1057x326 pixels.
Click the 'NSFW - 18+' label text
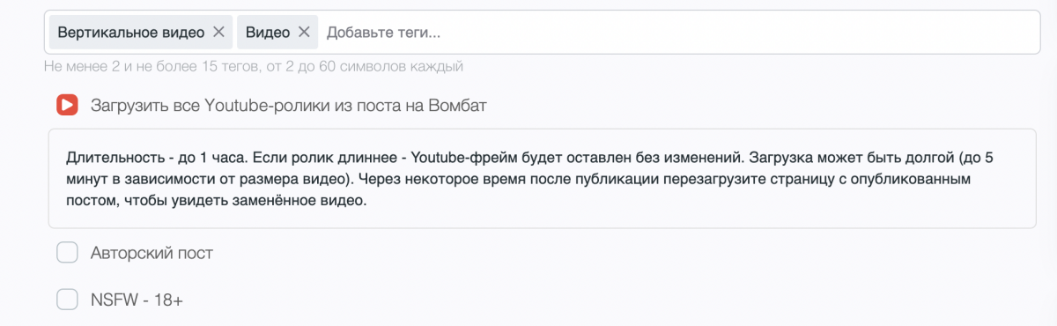[x=137, y=300]
